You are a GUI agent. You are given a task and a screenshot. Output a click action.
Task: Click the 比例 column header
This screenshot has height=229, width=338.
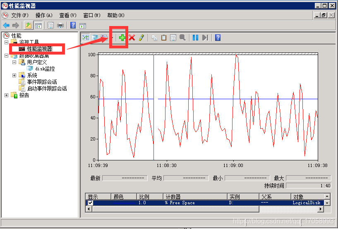coord(150,197)
